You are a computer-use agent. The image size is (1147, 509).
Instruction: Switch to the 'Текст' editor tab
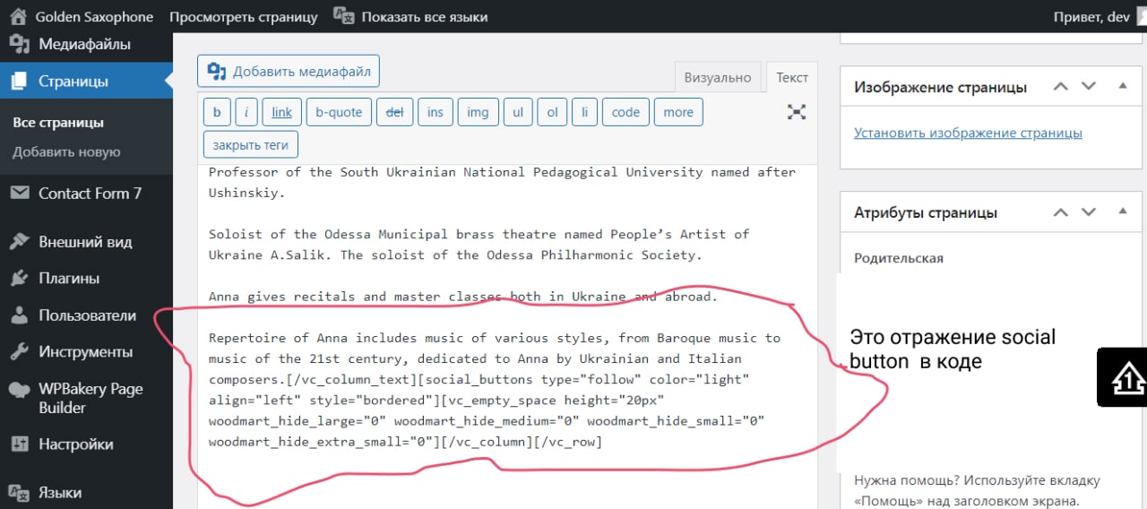(792, 77)
